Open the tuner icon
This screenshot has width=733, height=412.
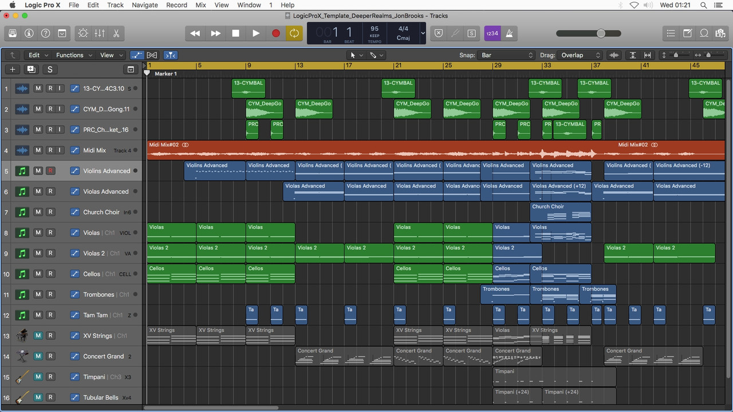[455, 33]
